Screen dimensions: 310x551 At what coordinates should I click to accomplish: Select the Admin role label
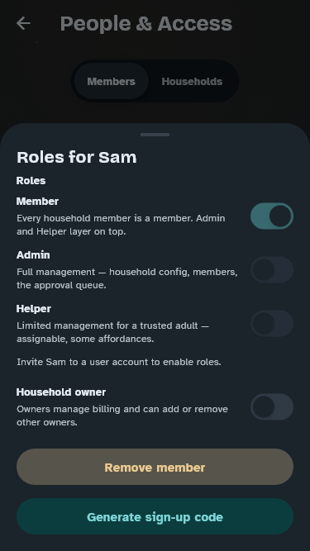coord(33,255)
